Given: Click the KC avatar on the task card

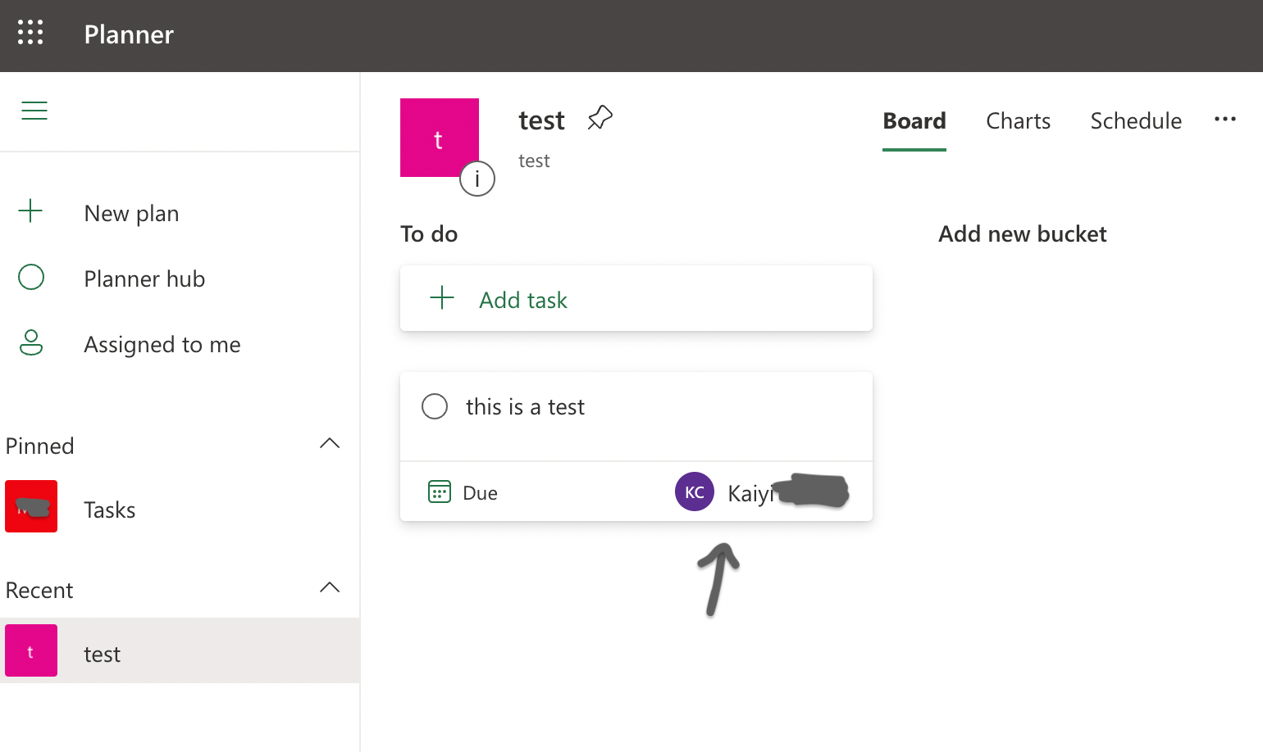Looking at the screenshot, I should tap(695, 492).
